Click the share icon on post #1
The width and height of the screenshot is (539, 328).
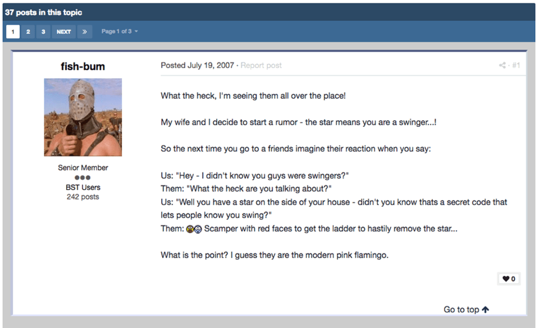pyautogui.click(x=502, y=65)
